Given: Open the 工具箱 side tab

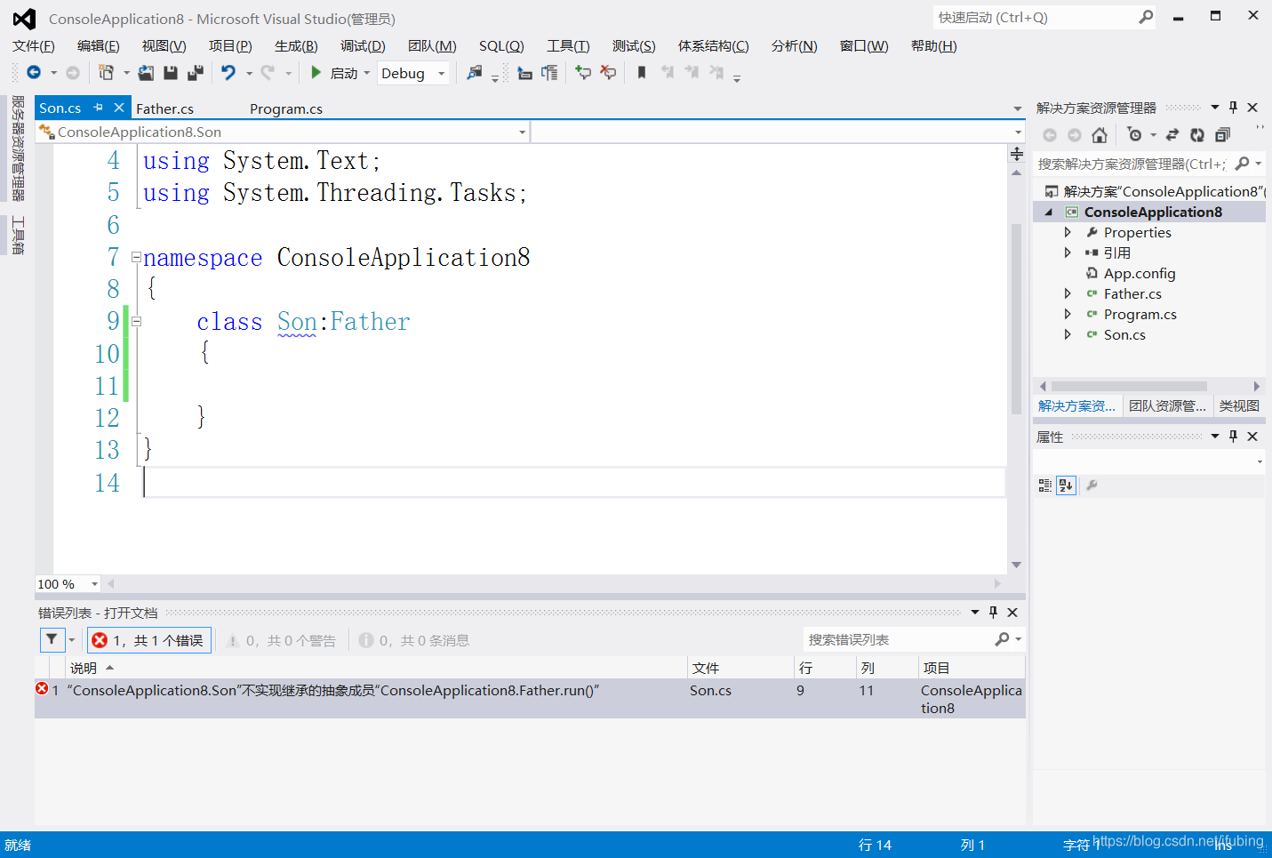Looking at the screenshot, I should pyautogui.click(x=18, y=236).
